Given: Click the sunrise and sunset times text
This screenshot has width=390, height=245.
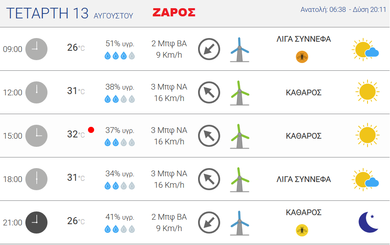Looking at the screenshot, I should tap(343, 9).
